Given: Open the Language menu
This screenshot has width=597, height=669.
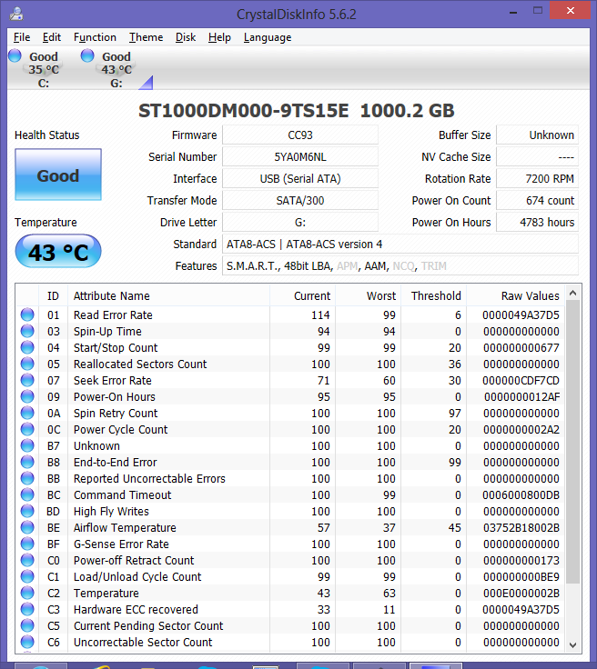Looking at the screenshot, I should click(x=268, y=37).
